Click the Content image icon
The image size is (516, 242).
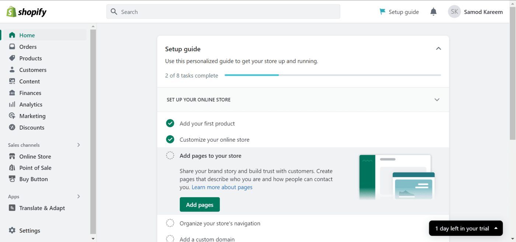(x=12, y=81)
